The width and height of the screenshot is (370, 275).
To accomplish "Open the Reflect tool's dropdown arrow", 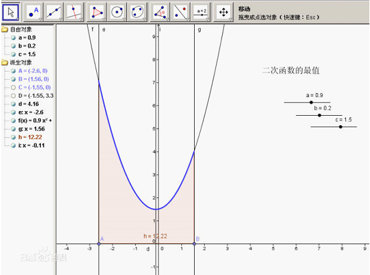I will pos(187,19).
